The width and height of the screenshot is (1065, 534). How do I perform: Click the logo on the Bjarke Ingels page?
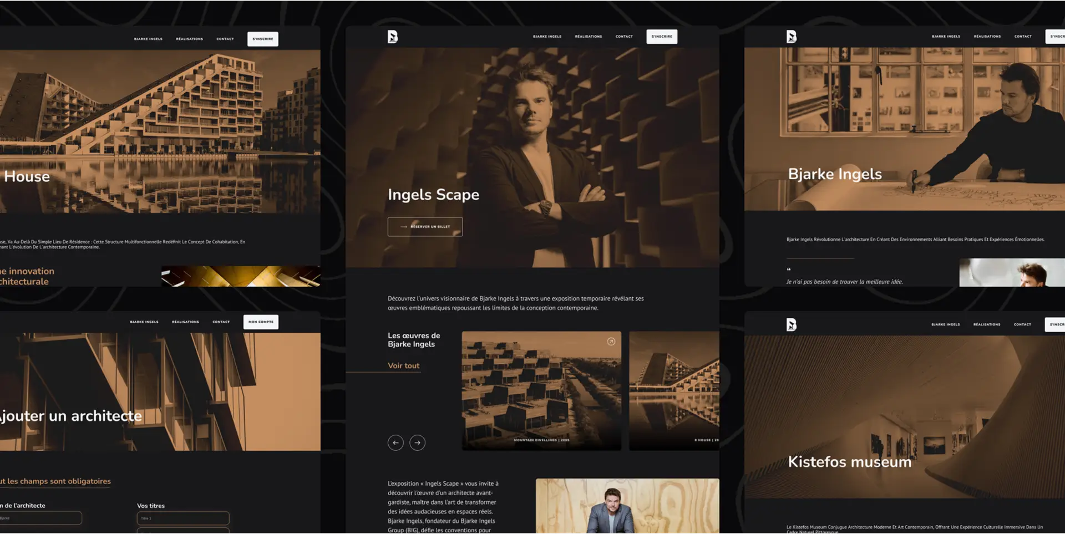pos(791,37)
